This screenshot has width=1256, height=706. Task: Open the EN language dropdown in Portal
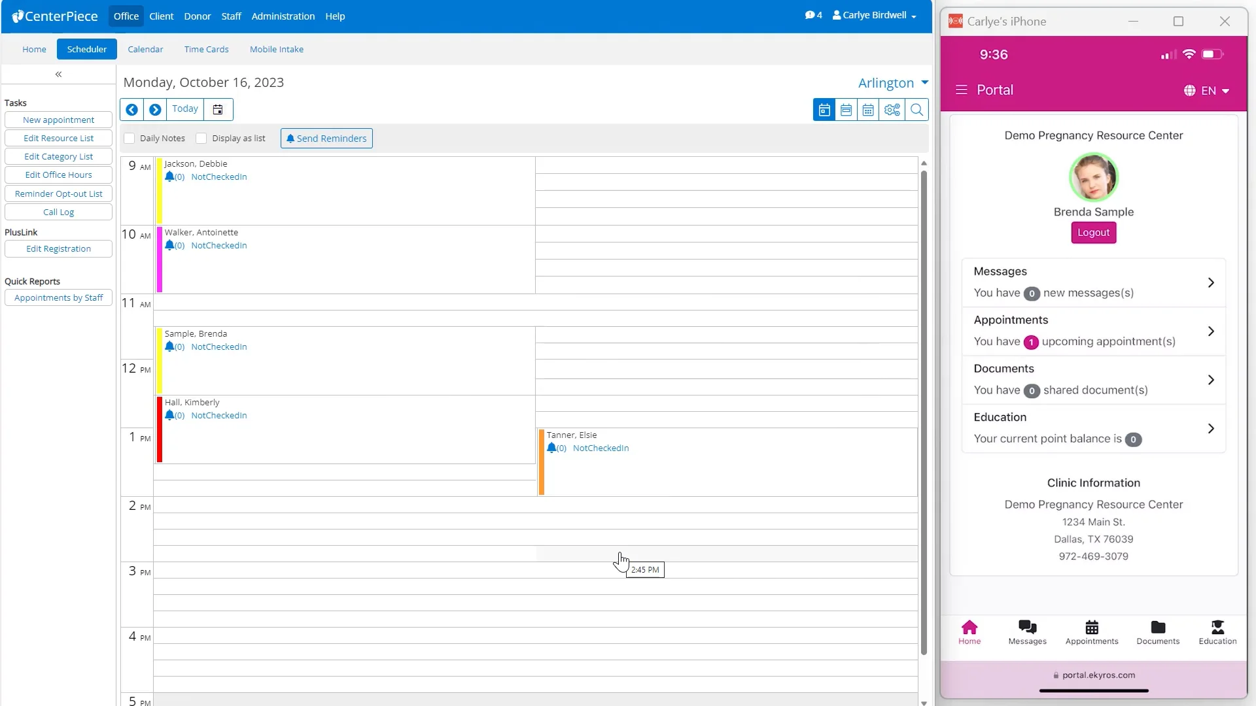click(1207, 91)
